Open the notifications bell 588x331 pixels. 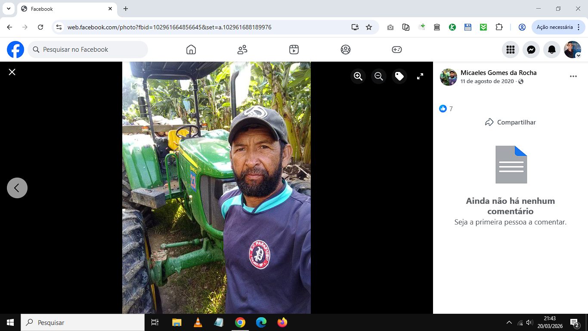tap(552, 50)
